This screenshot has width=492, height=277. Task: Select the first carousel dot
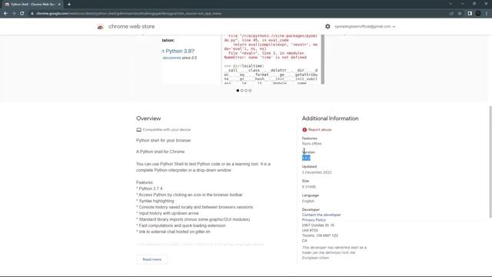point(238,91)
